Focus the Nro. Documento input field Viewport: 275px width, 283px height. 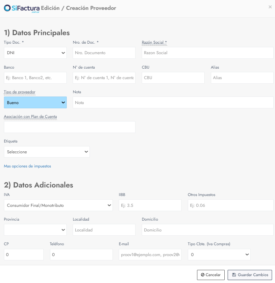[104, 53]
